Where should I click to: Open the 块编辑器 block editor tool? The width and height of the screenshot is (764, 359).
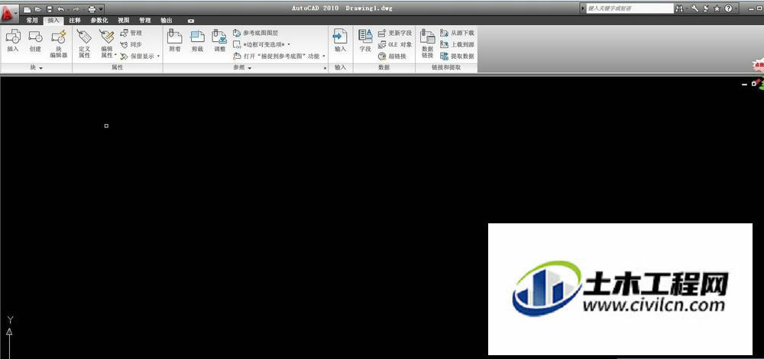tap(59, 43)
